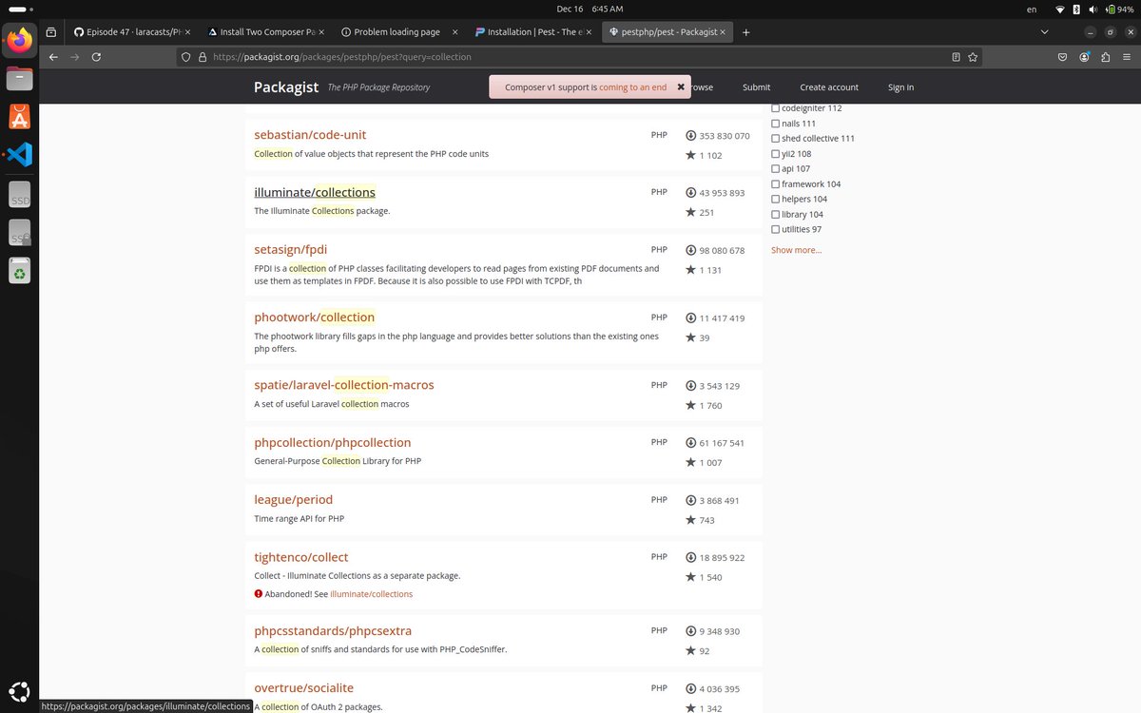Open the tracking protection shield icon

coord(186,57)
